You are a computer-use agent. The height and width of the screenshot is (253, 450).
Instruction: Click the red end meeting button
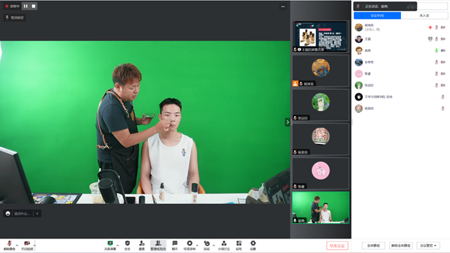pyautogui.click(x=337, y=245)
